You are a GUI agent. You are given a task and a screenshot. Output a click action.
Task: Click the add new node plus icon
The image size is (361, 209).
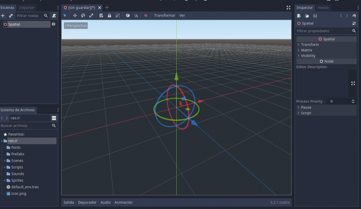pyautogui.click(x=3, y=15)
